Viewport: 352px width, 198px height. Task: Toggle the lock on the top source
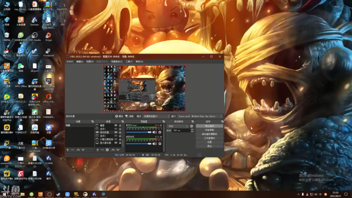pyautogui.click(x=120, y=125)
